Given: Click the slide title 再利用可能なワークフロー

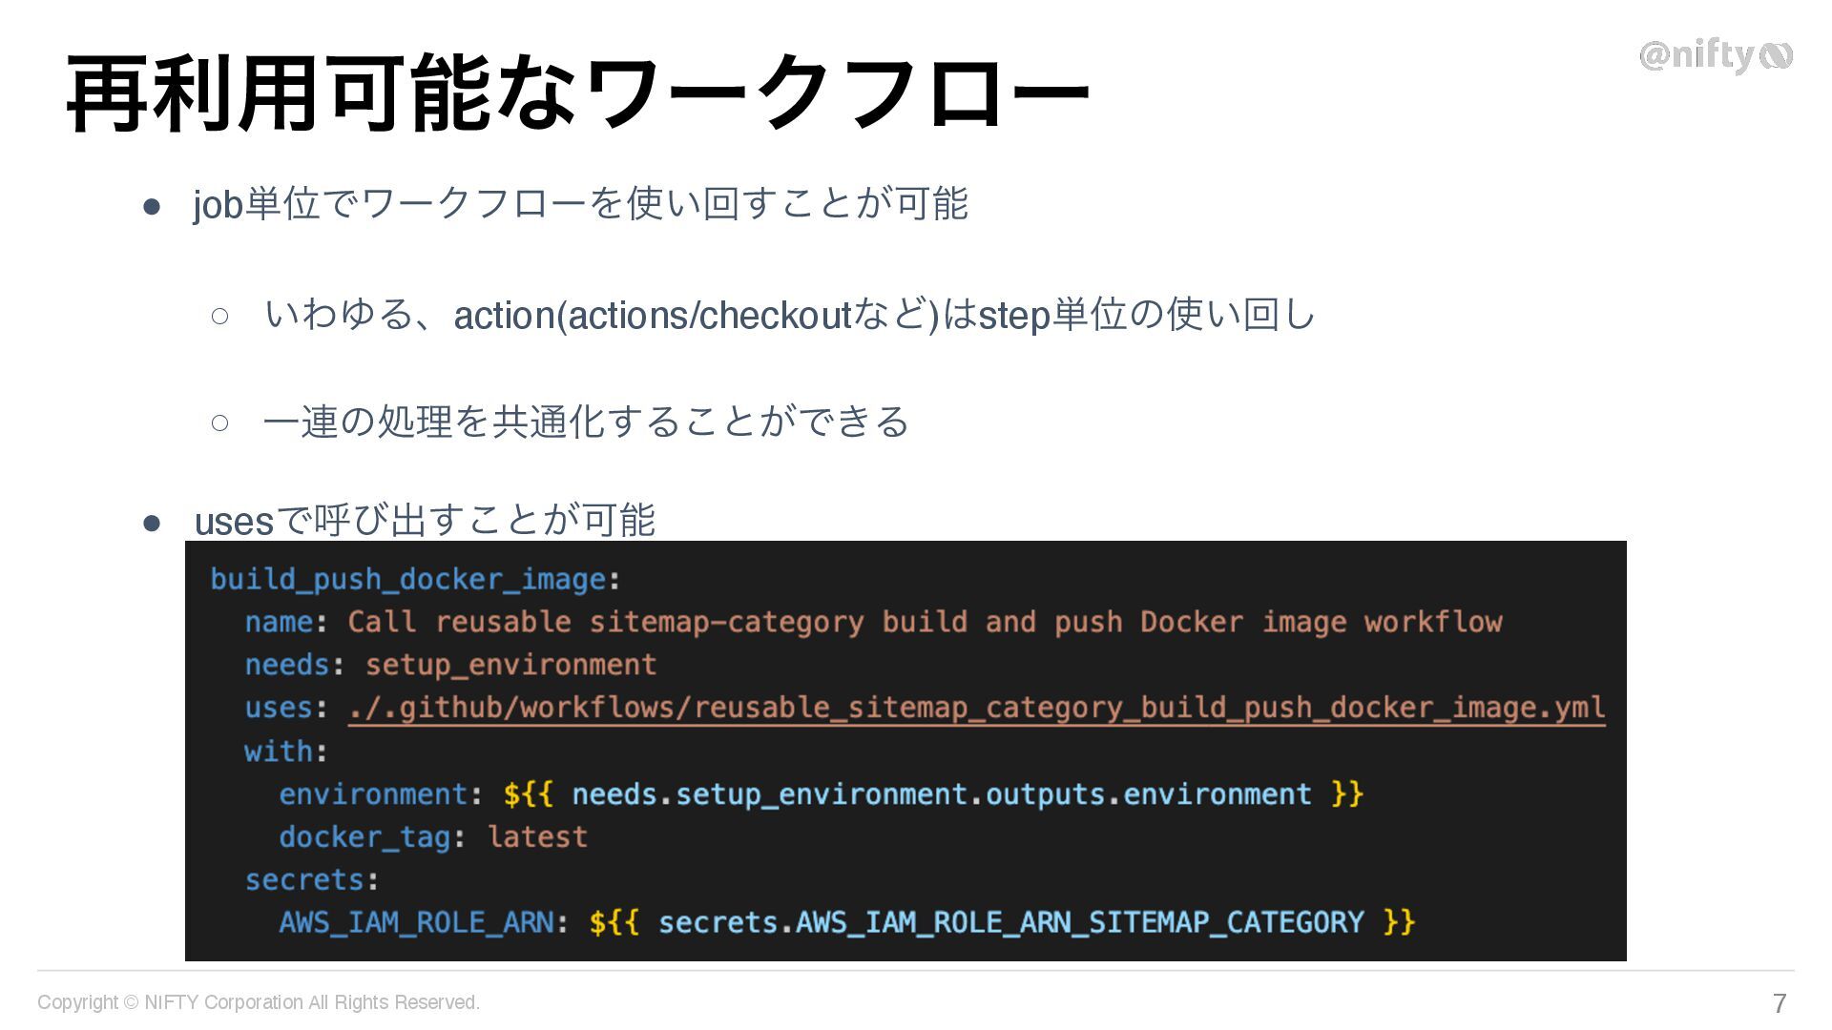Looking at the screenshot, I should click(x=577, y=93).
